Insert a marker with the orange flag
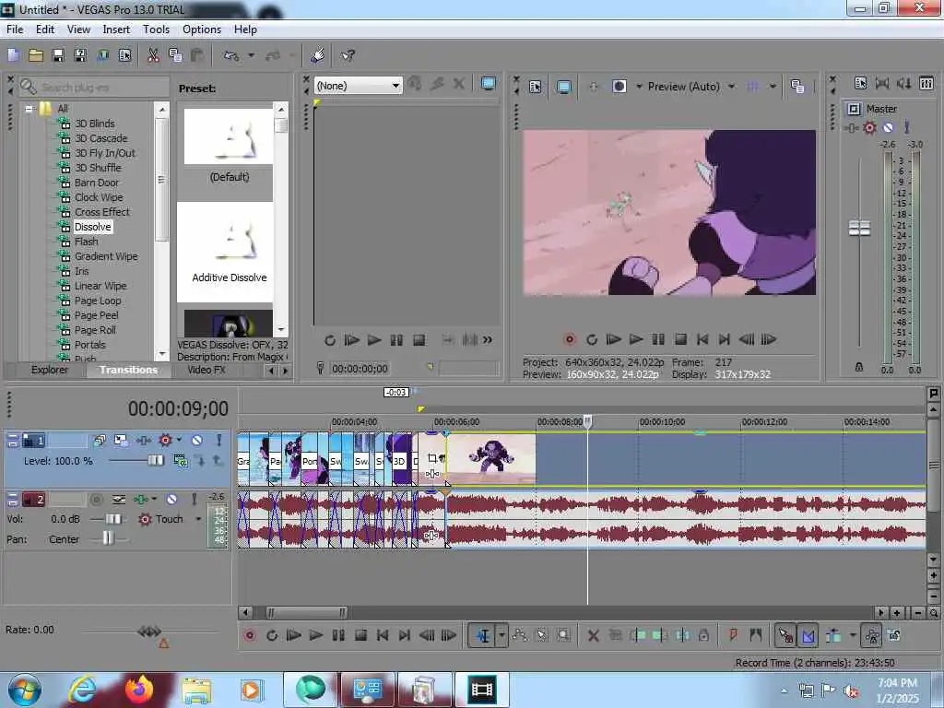Viewport: 944px width, 708px height. click(x=733, y=635)
